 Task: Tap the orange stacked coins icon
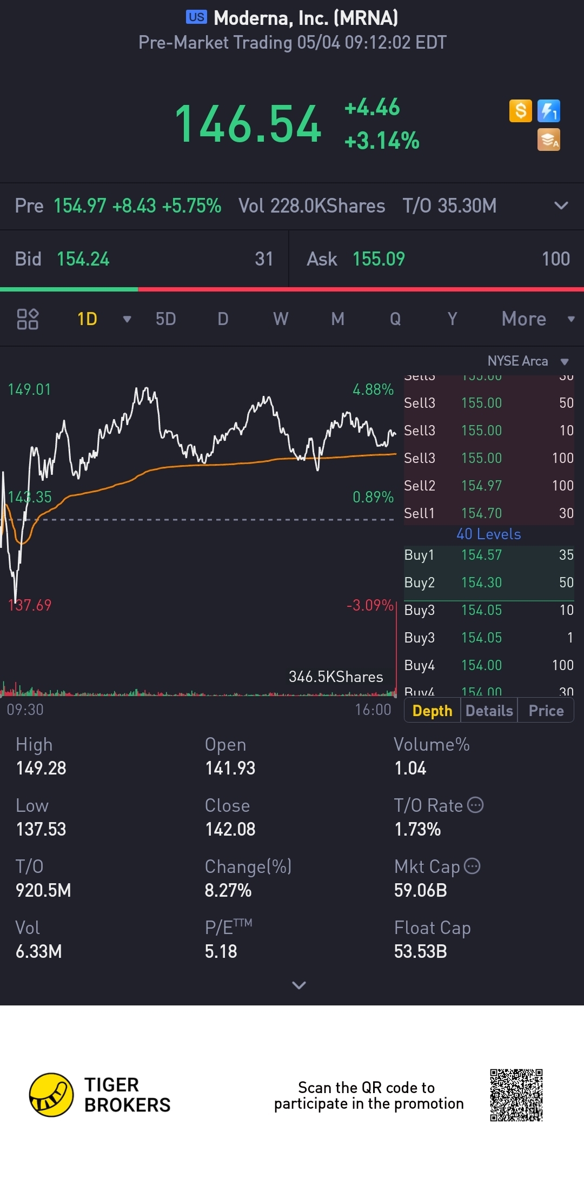point(549,140)
